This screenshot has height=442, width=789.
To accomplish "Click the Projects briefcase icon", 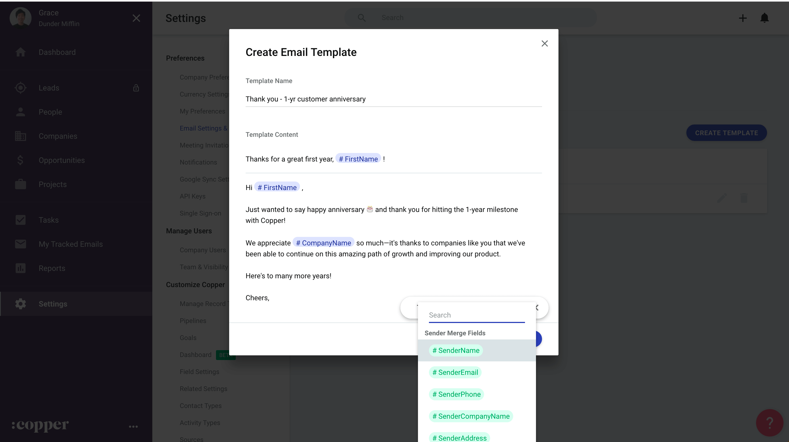I will pos(21,184).
